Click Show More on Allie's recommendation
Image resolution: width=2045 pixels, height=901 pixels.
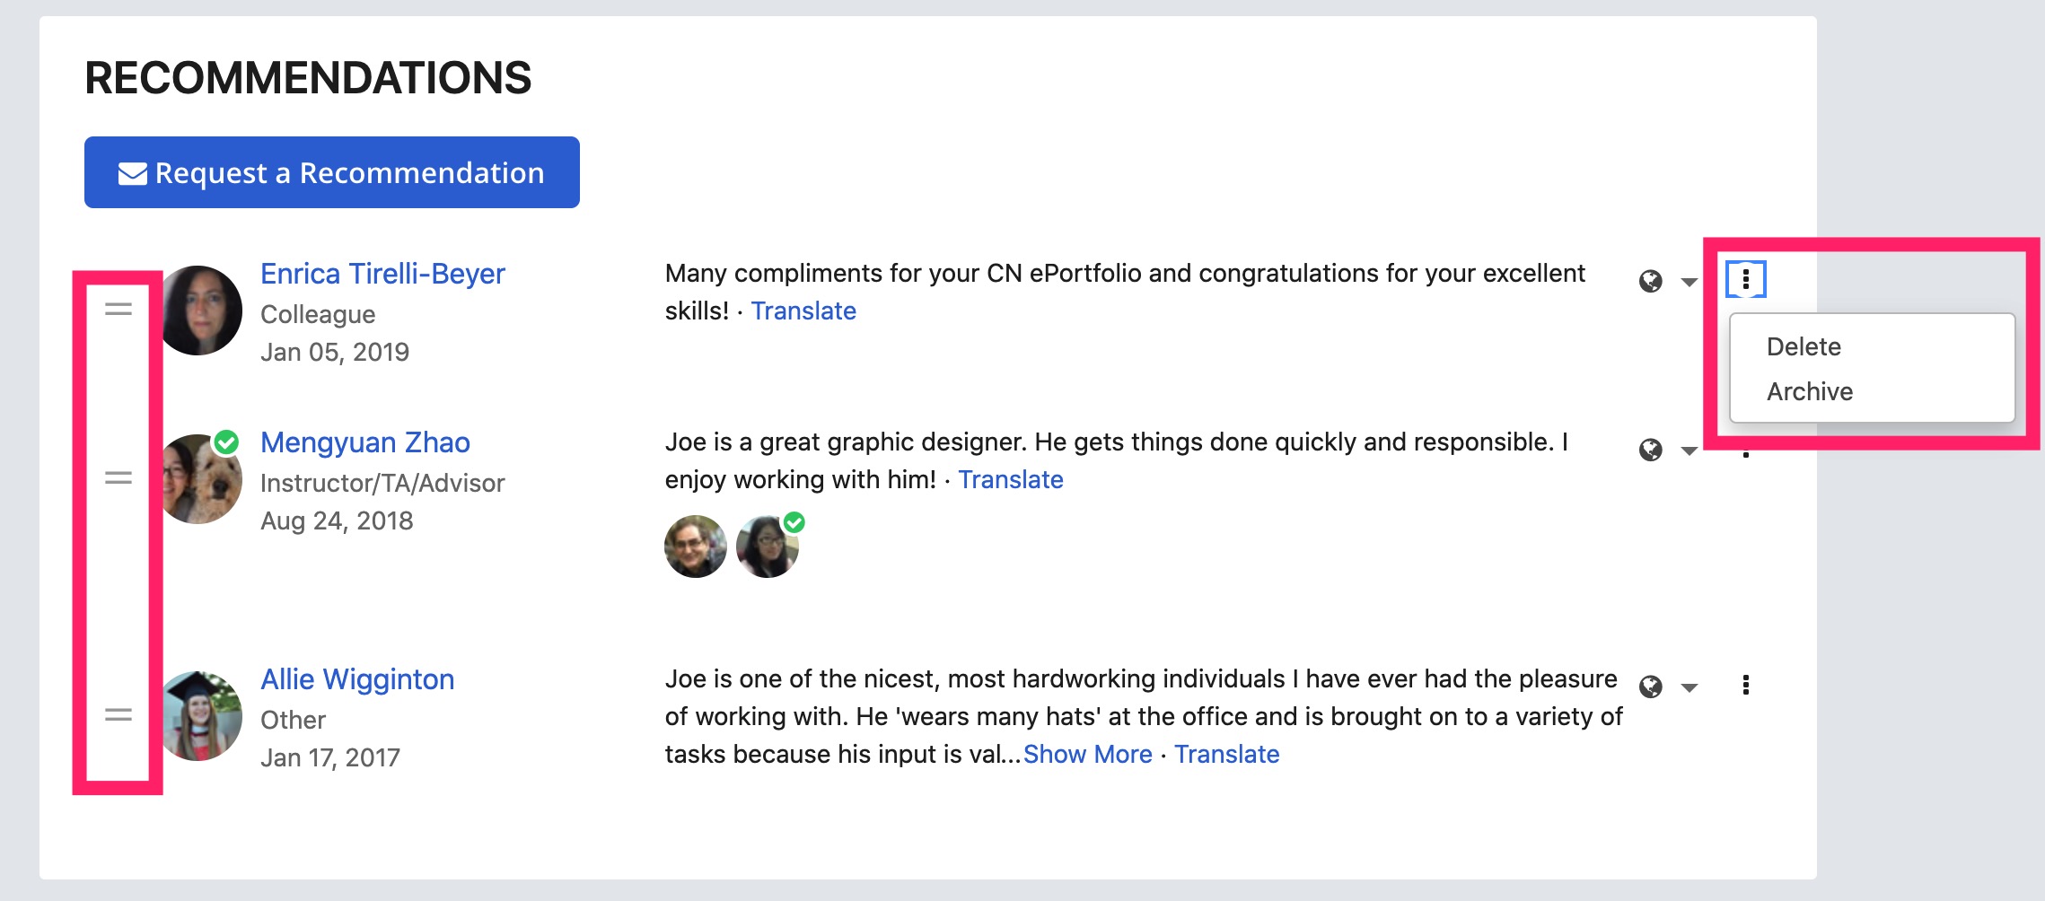1087,754
